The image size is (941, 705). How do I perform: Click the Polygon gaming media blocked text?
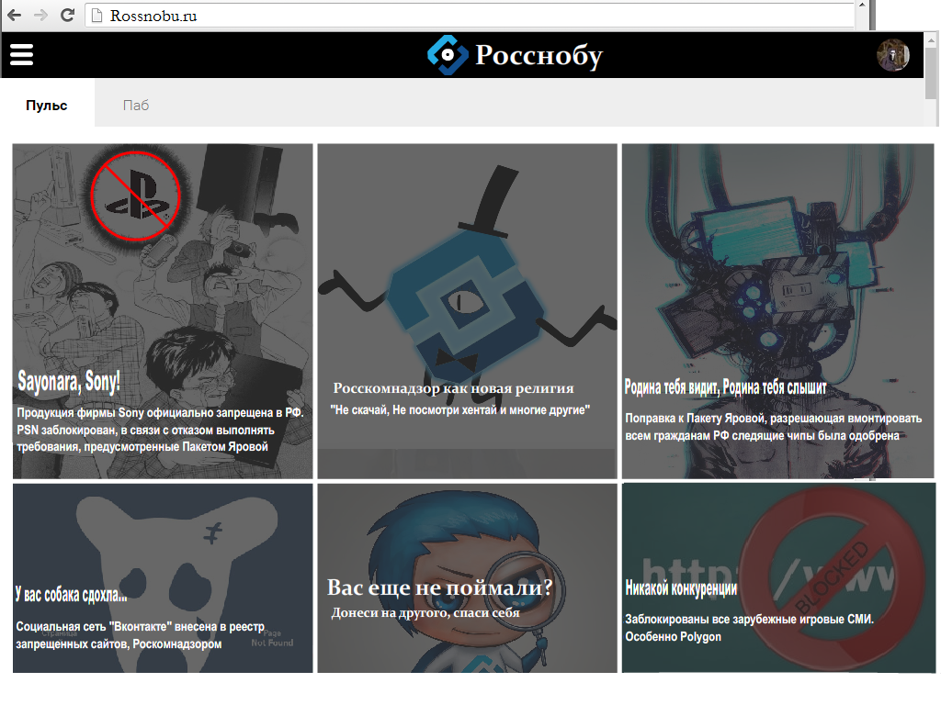pos(750,628)
